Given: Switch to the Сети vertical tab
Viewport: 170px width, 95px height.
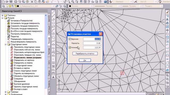Looking at the screenshot, I should click(49, 62).
